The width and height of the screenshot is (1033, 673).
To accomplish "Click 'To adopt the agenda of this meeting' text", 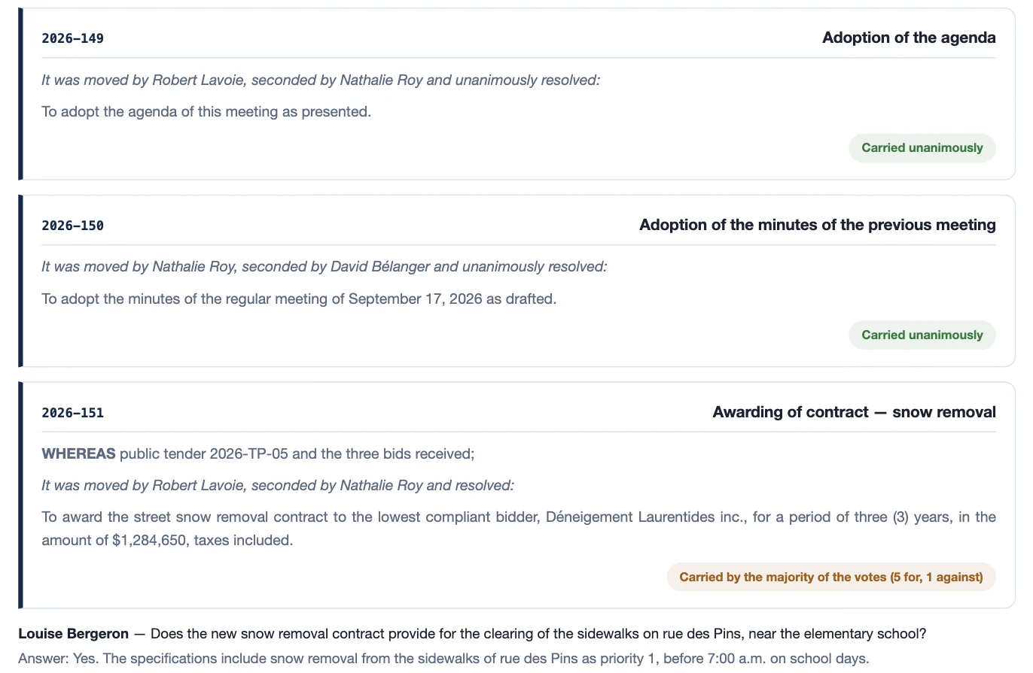I will (x=206, y=112).
